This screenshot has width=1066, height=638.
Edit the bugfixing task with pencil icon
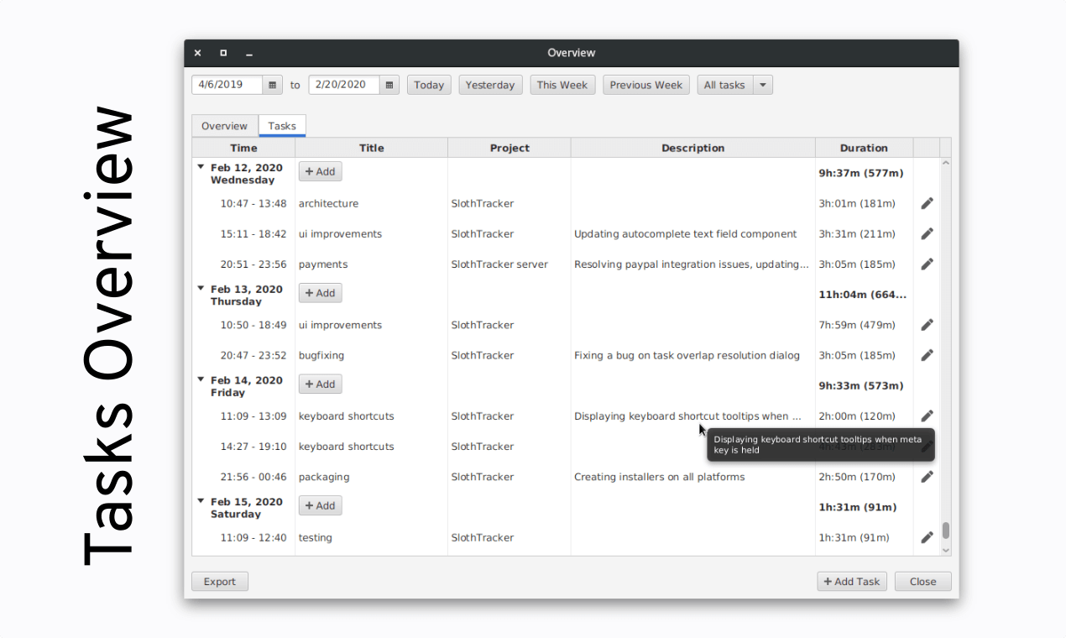(927, 355)
